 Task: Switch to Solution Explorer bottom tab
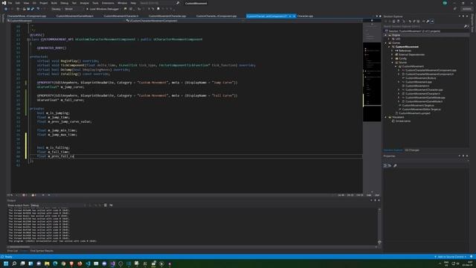(x=393, y=150)
